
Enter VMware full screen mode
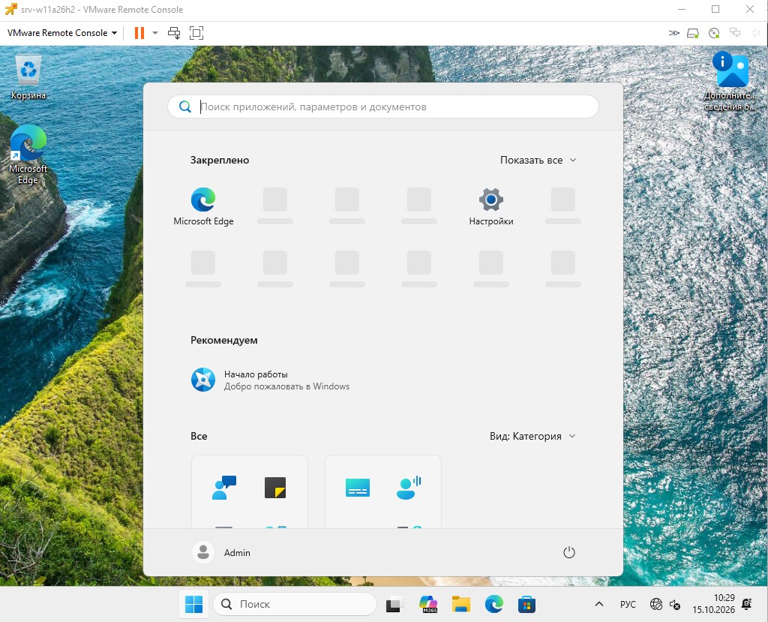pyautogui.click(x=196, y=33)
